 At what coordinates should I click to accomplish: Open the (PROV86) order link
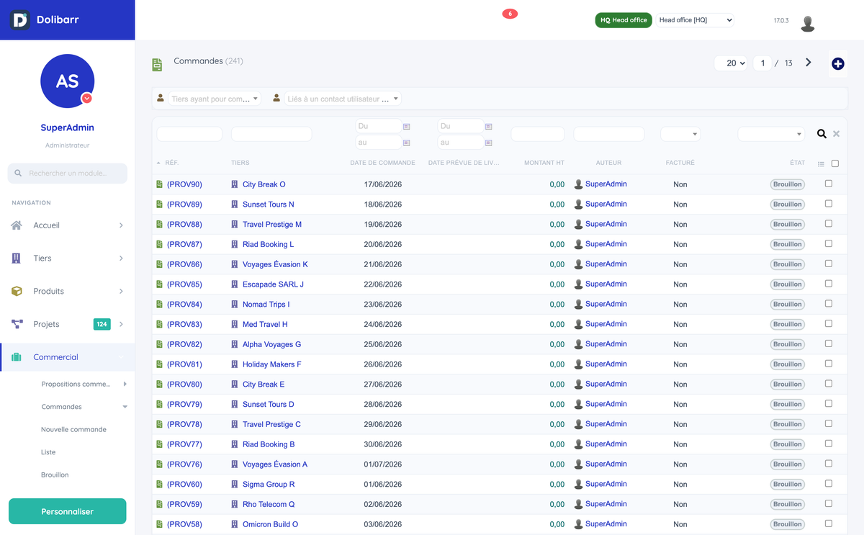[184, 264]
